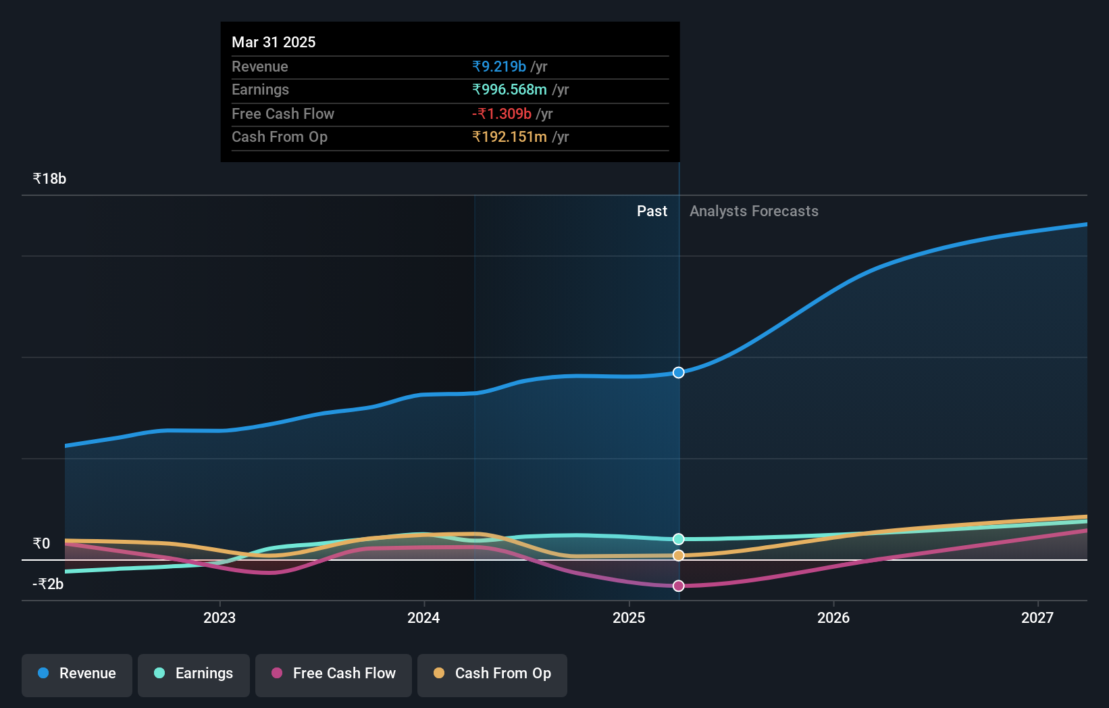Click the teal Earnings legend dot
The height and width of the screenshot is (708, 1109).
[x=159, y=673]
